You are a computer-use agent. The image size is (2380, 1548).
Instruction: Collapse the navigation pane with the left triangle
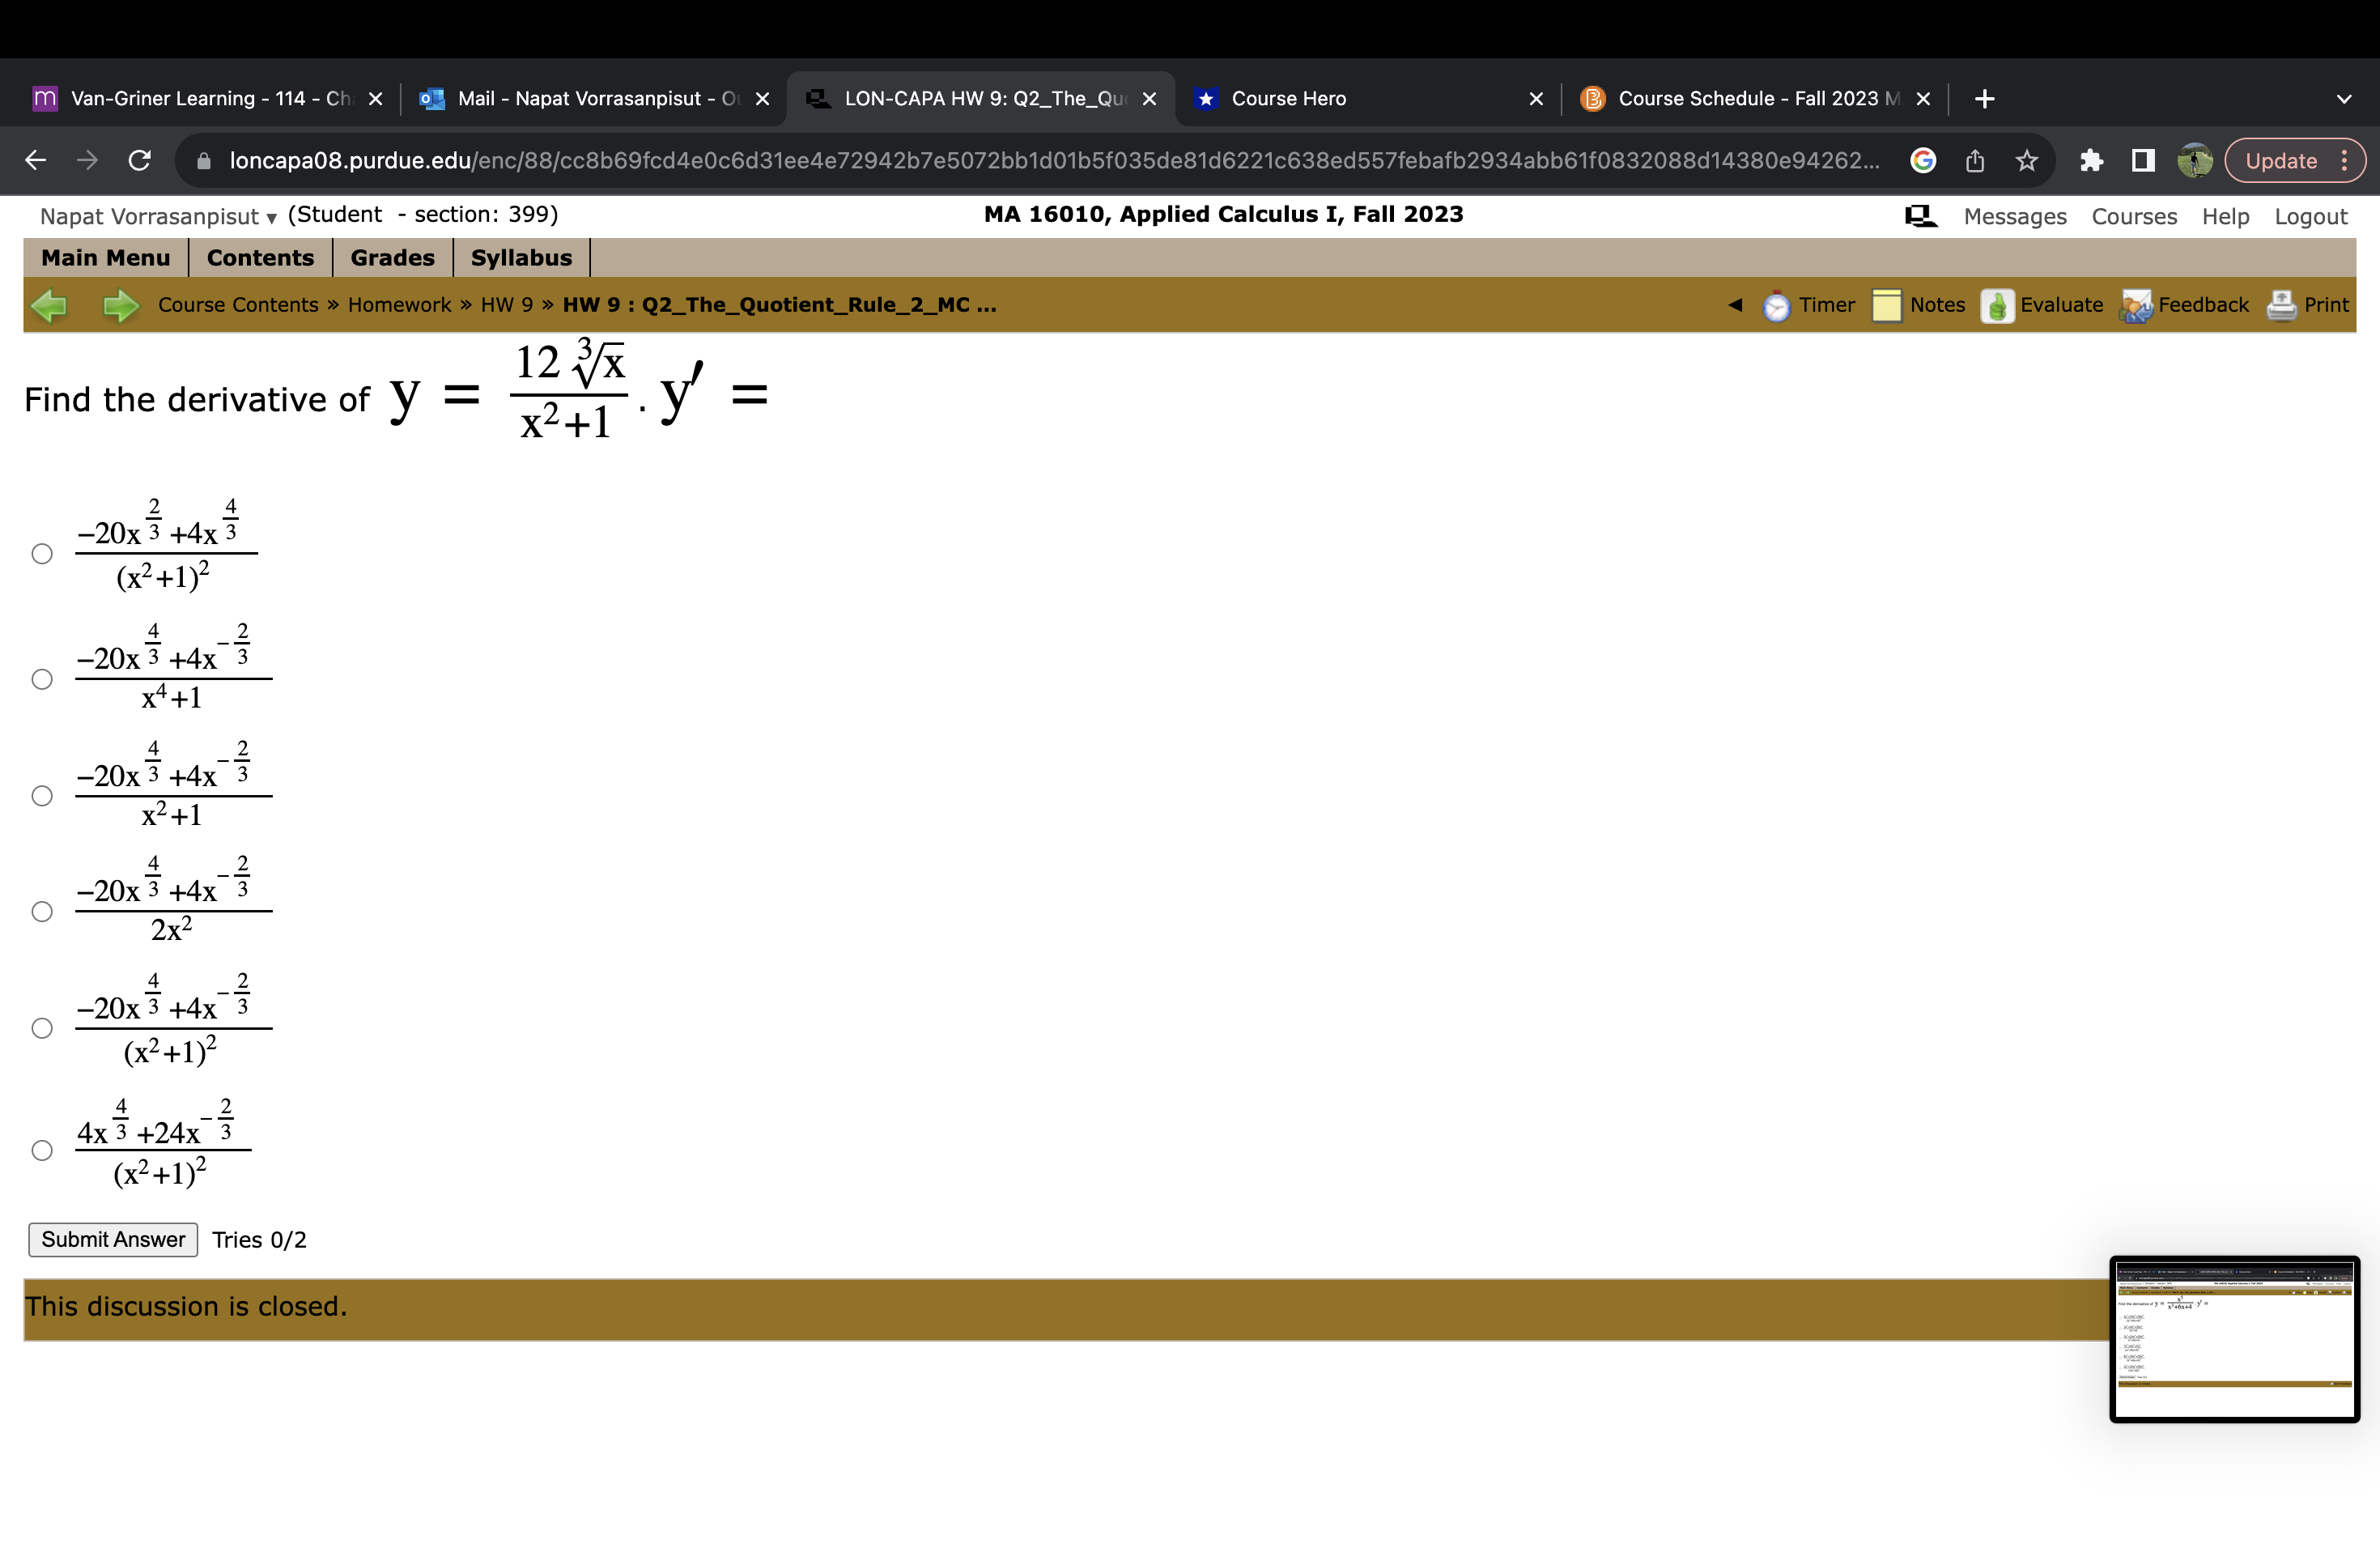(1735, 305)
